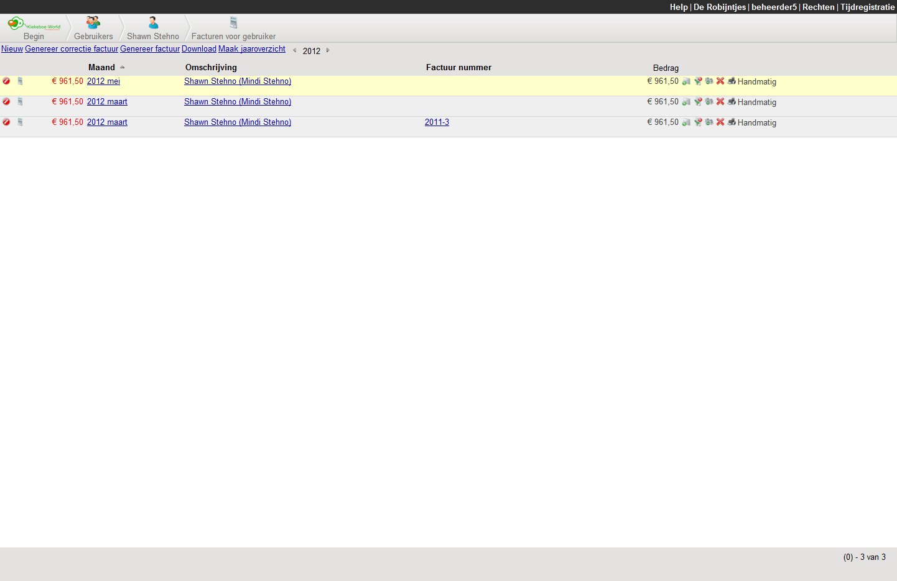Click the Shawn Stehno user icon in breadcrumb

153,23
